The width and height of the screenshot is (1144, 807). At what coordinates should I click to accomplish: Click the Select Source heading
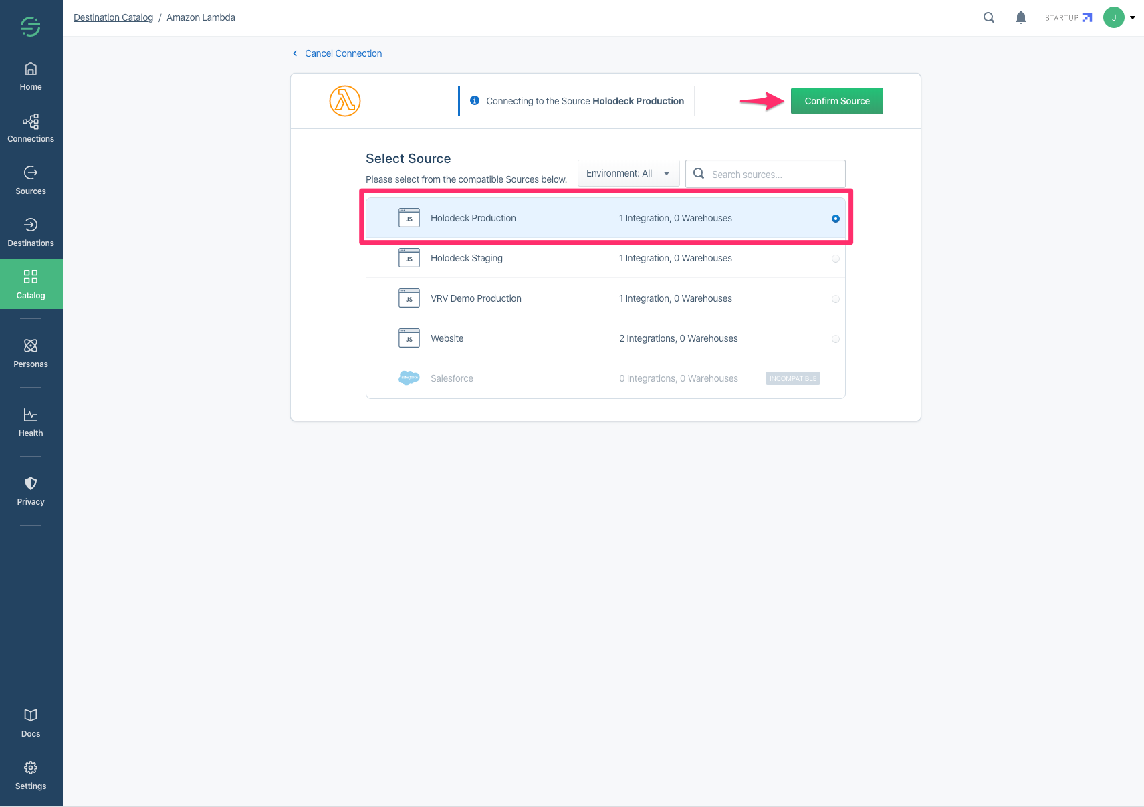[x=409, y=158]
